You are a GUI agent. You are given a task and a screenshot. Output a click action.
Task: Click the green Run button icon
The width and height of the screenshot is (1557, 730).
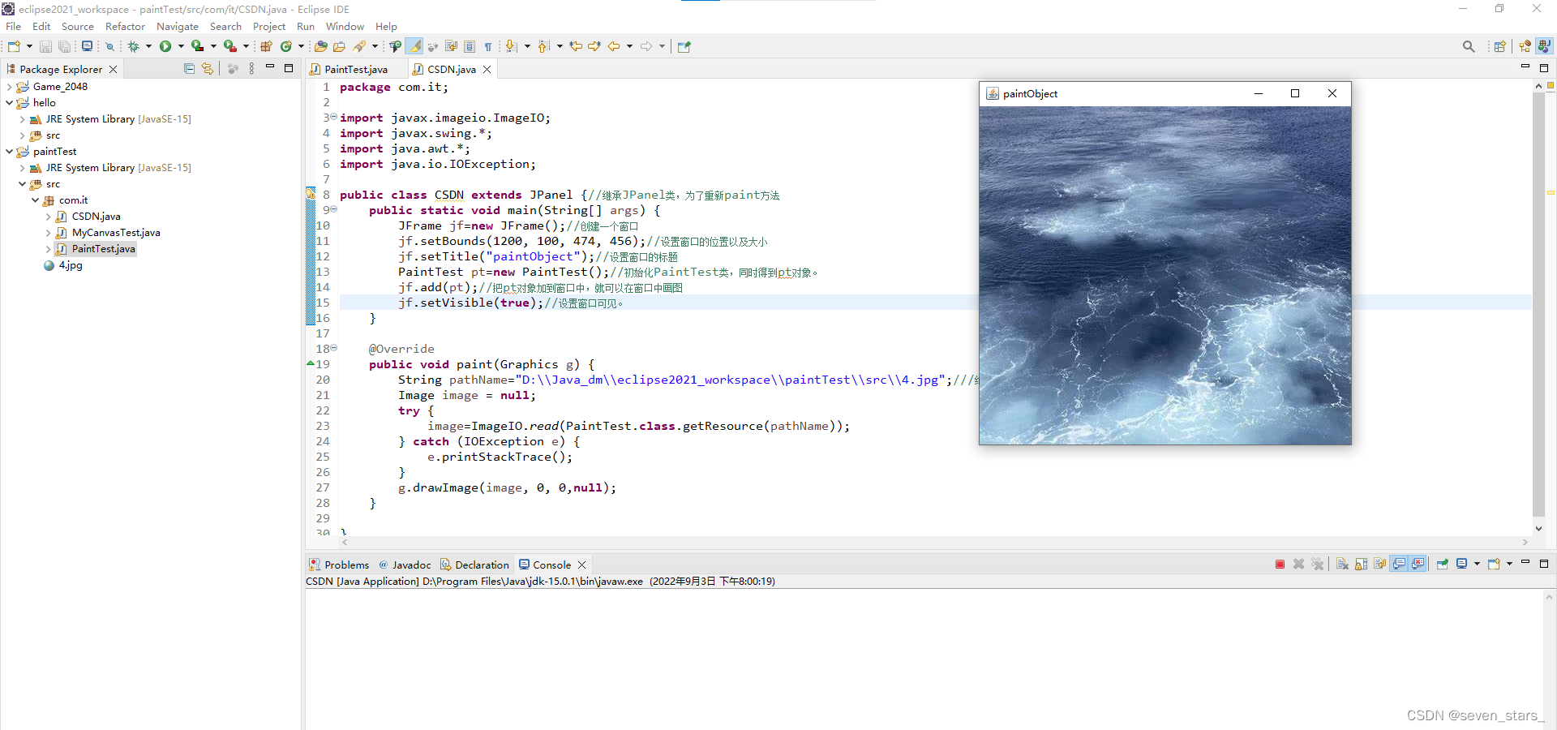[165, 46]
